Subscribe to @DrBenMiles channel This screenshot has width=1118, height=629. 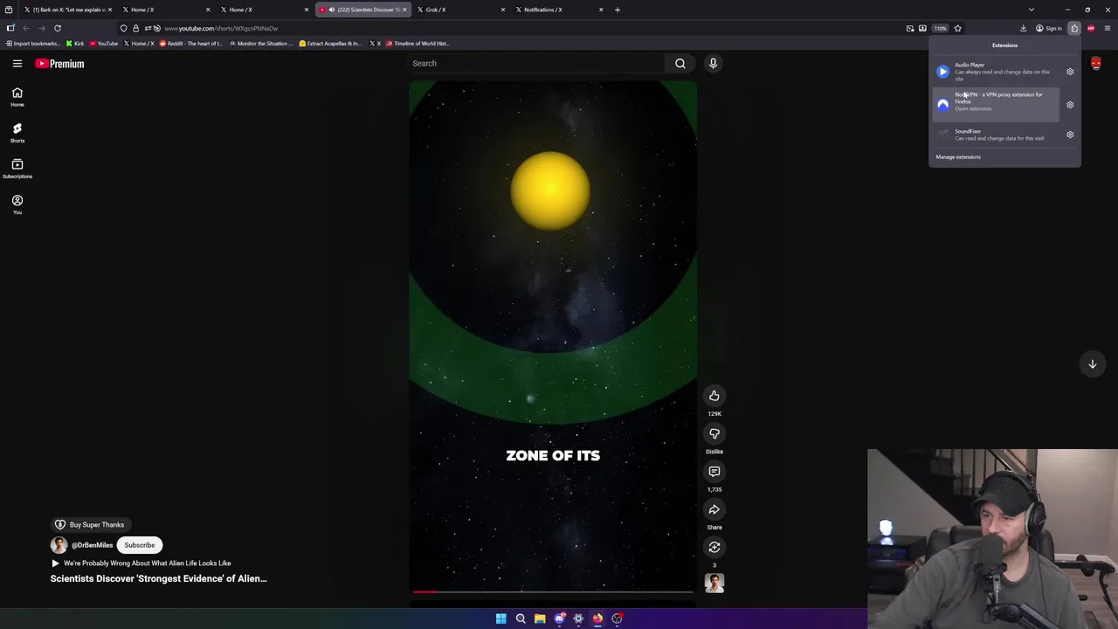(139, 545)
